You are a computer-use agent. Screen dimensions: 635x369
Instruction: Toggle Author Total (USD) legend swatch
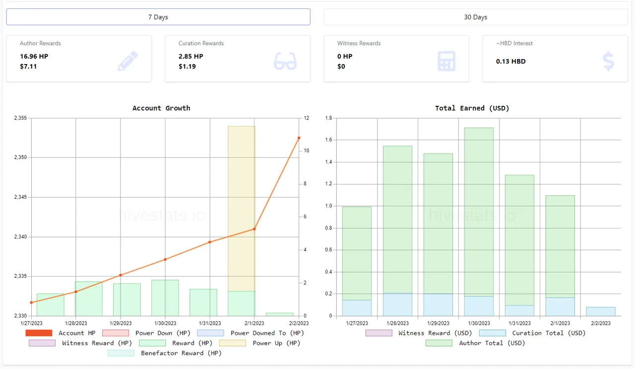pyautogui.click(x=439, y=343)
